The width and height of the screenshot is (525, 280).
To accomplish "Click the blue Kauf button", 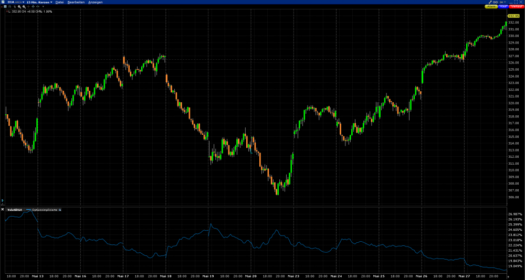I will [x=503, y=6].
